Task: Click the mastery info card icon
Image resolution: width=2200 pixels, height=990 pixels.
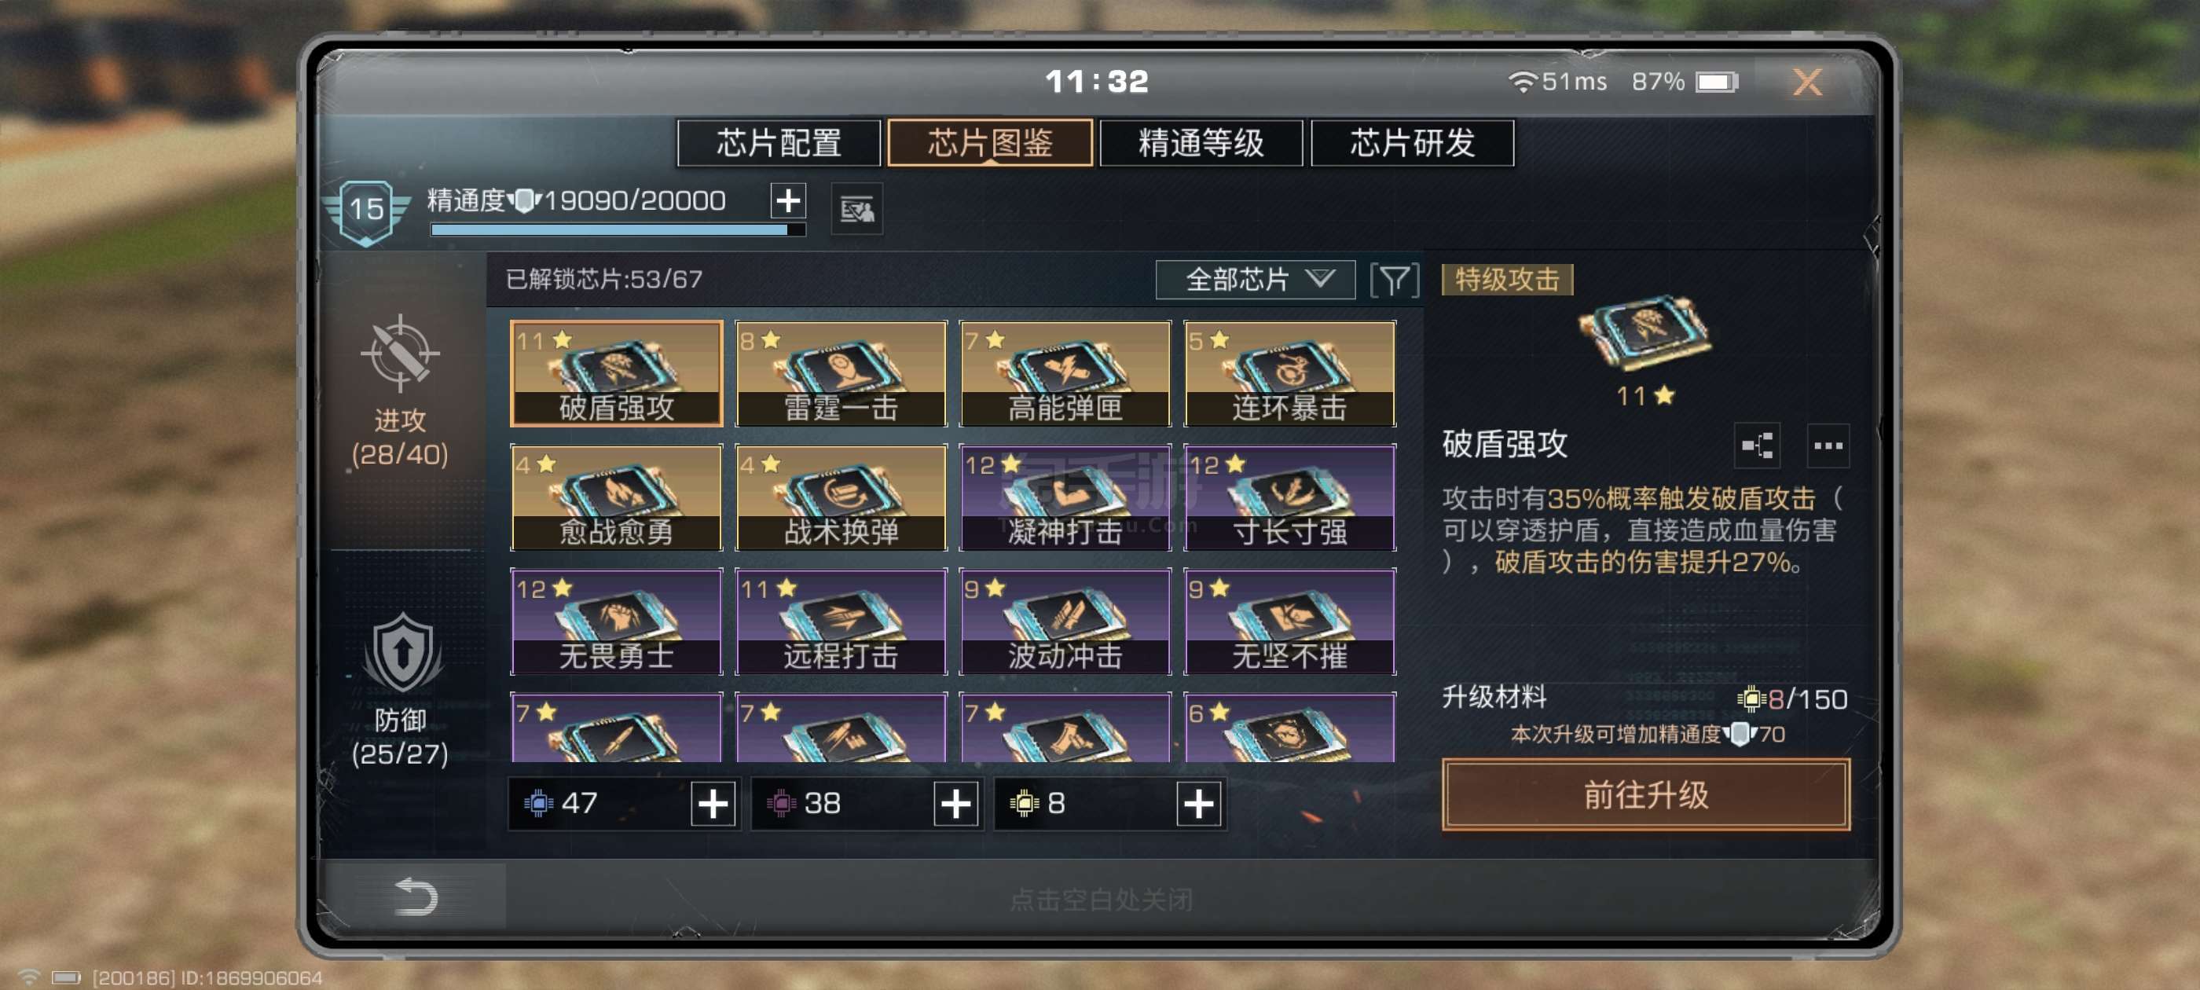Action: [x=856, y=208]
